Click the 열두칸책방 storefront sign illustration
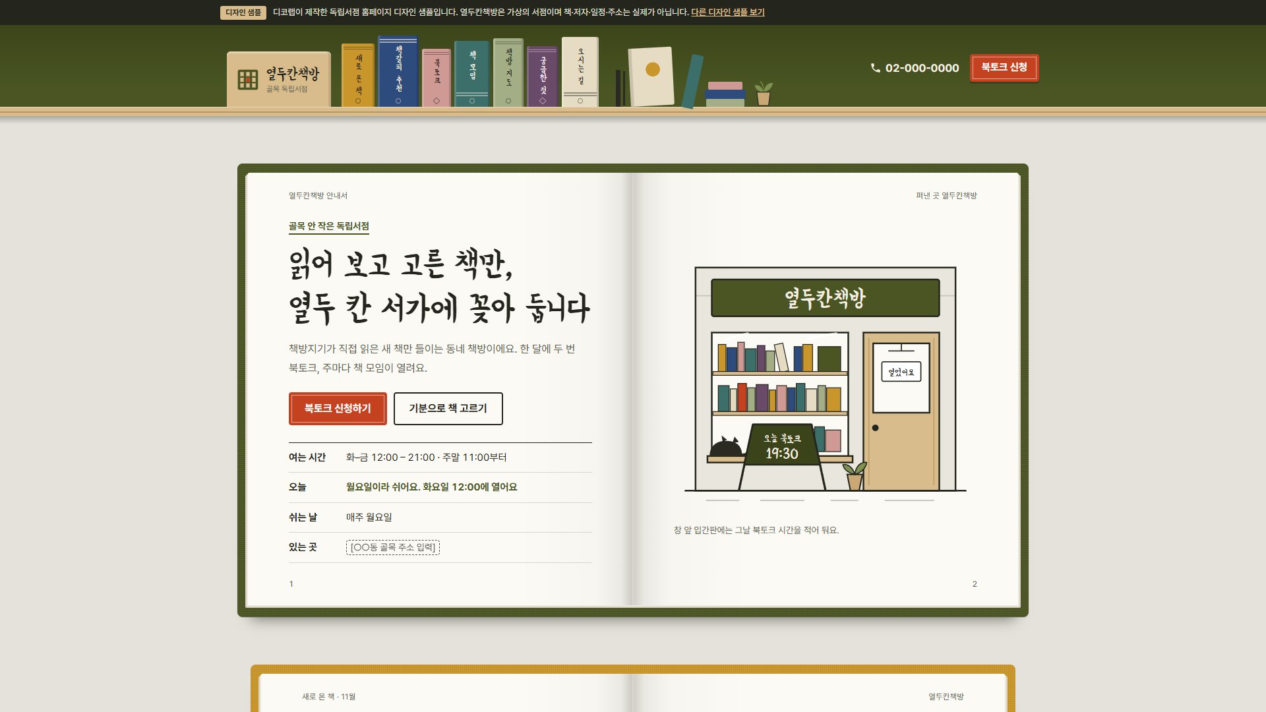The height and width of the screenshot is (712, 1266). click(x=826, y=298)
